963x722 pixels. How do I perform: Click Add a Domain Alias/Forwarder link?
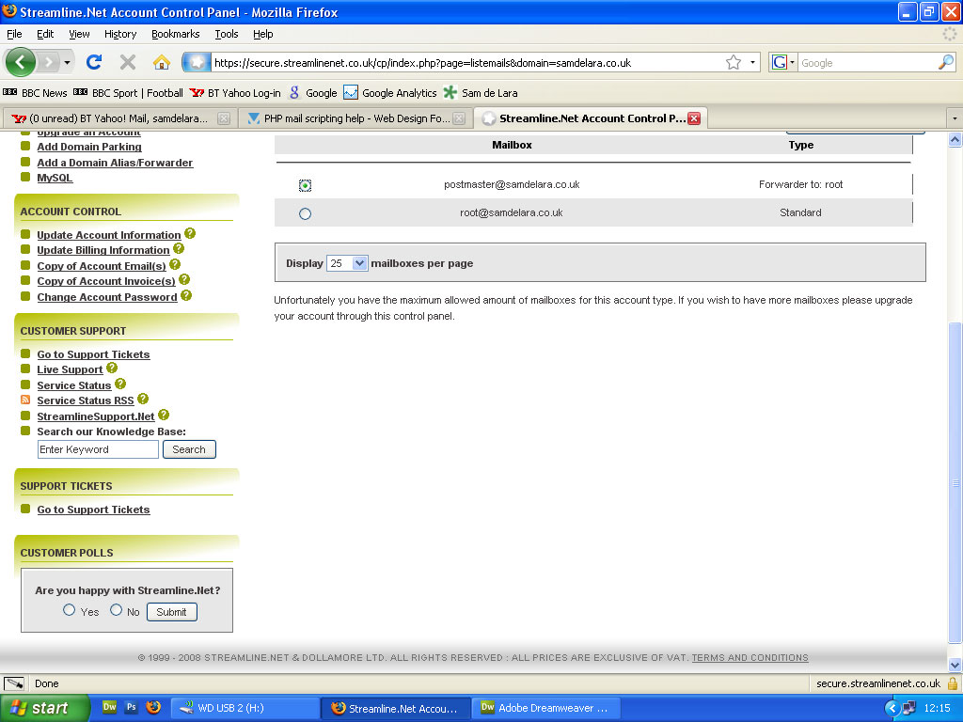point(115,163)
